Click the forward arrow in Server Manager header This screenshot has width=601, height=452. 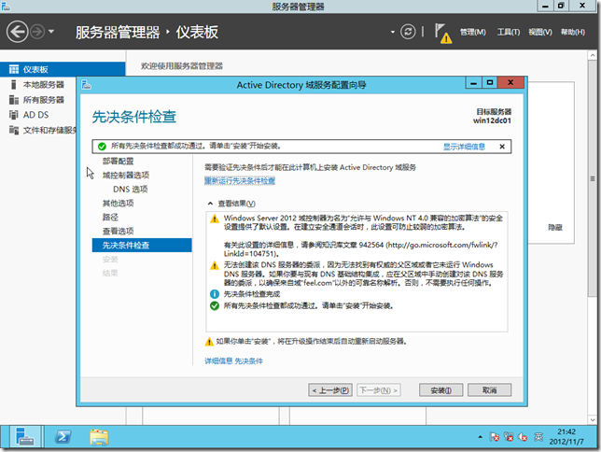click(x=37, y=32)
